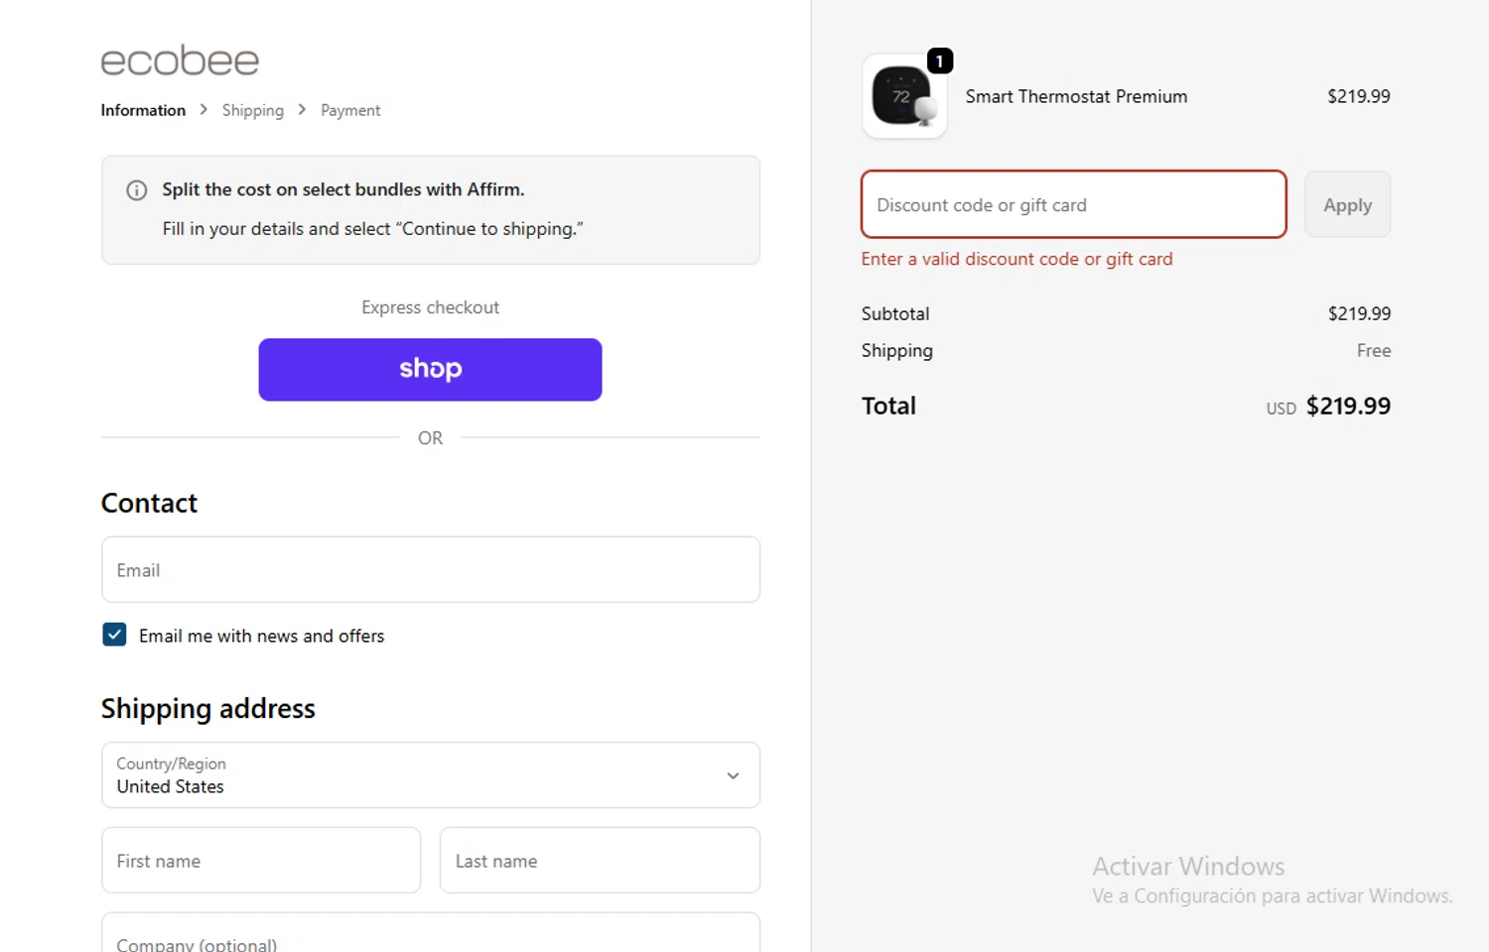Image resolution: width=1489 pixels, height=952 pixels.
Task: Select the First name field
Action: coord(261,861)
